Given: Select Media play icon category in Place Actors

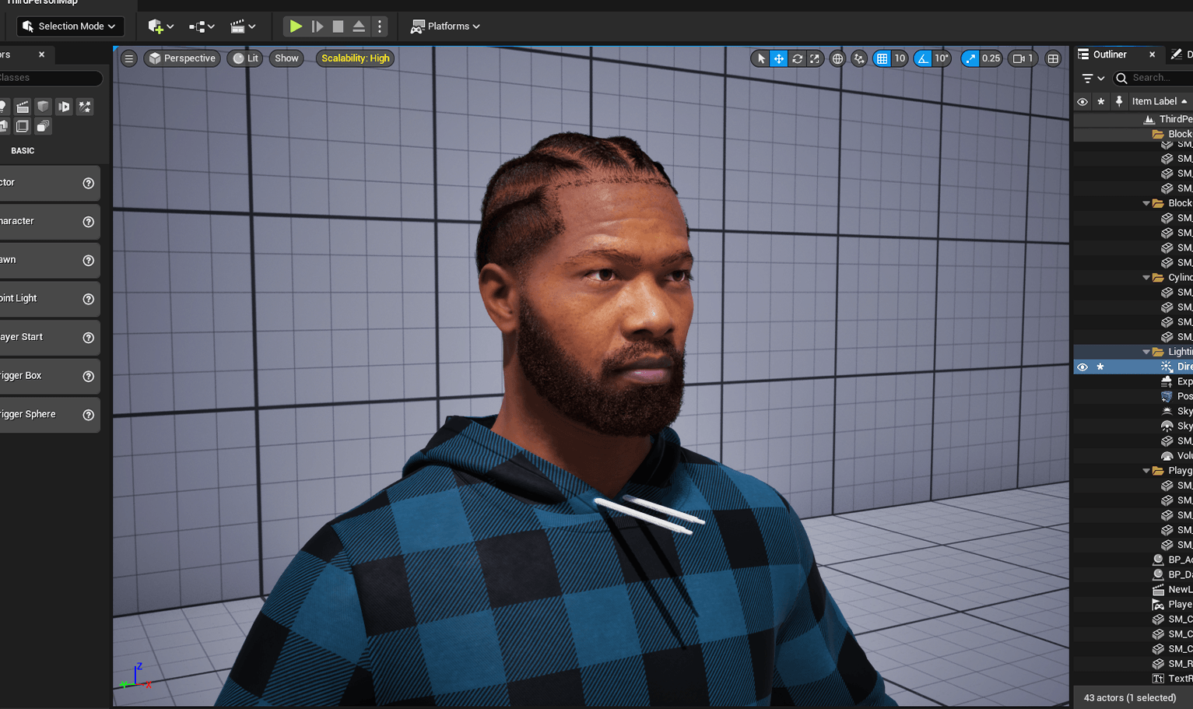Looking at the screenshot, I should click(x=65, y=107).
